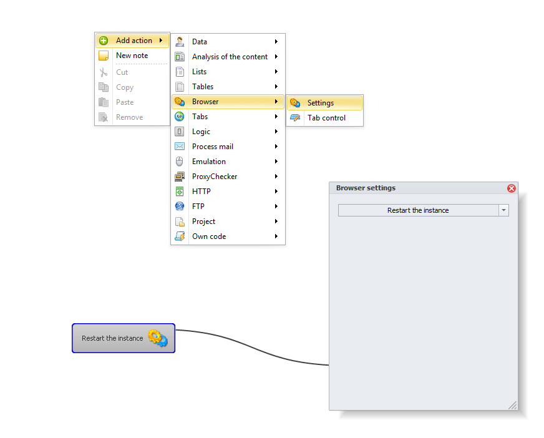Click the Settings gears icon
544x438 pixels.
(295, 103)
